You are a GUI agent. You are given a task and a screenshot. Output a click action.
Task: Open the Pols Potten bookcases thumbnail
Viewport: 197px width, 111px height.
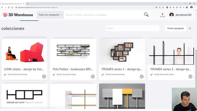[73, 51]
